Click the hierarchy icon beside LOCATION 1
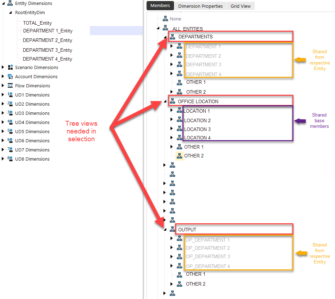Viewport: 335px width, 299px height. 179,110
